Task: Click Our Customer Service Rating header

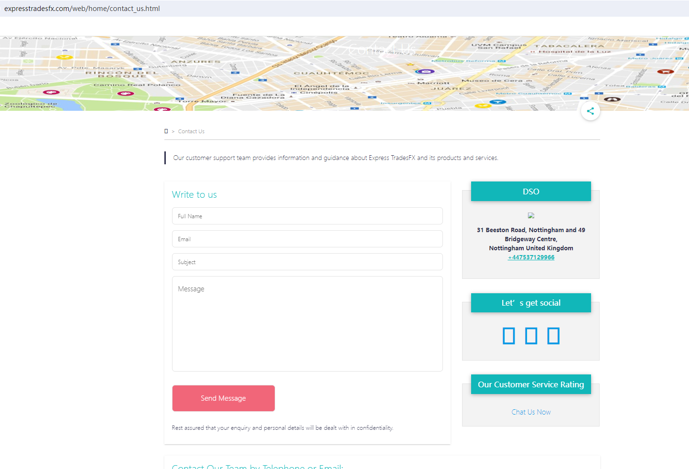Action: click(531, 384)
